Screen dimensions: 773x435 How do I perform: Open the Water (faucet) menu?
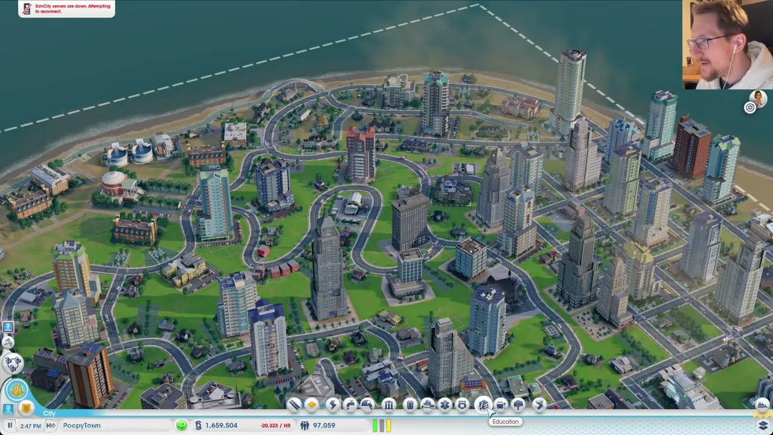[x=350, y=405]
